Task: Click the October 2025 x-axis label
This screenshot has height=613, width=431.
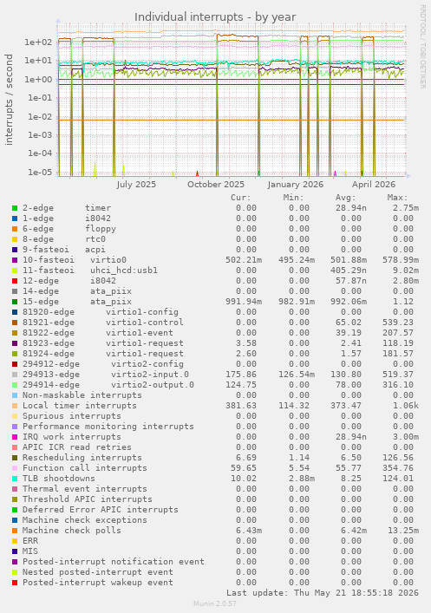Action: (216, 185)
